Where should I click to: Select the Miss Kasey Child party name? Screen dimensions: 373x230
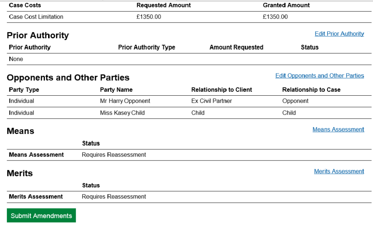(122, 113)
